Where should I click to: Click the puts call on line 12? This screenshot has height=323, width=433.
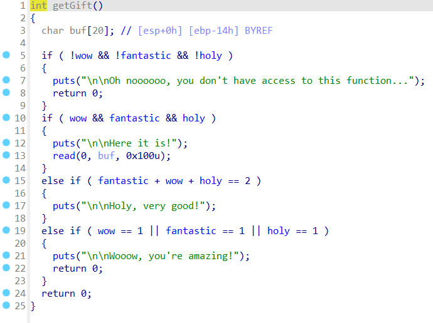click(x=64, y=143)
